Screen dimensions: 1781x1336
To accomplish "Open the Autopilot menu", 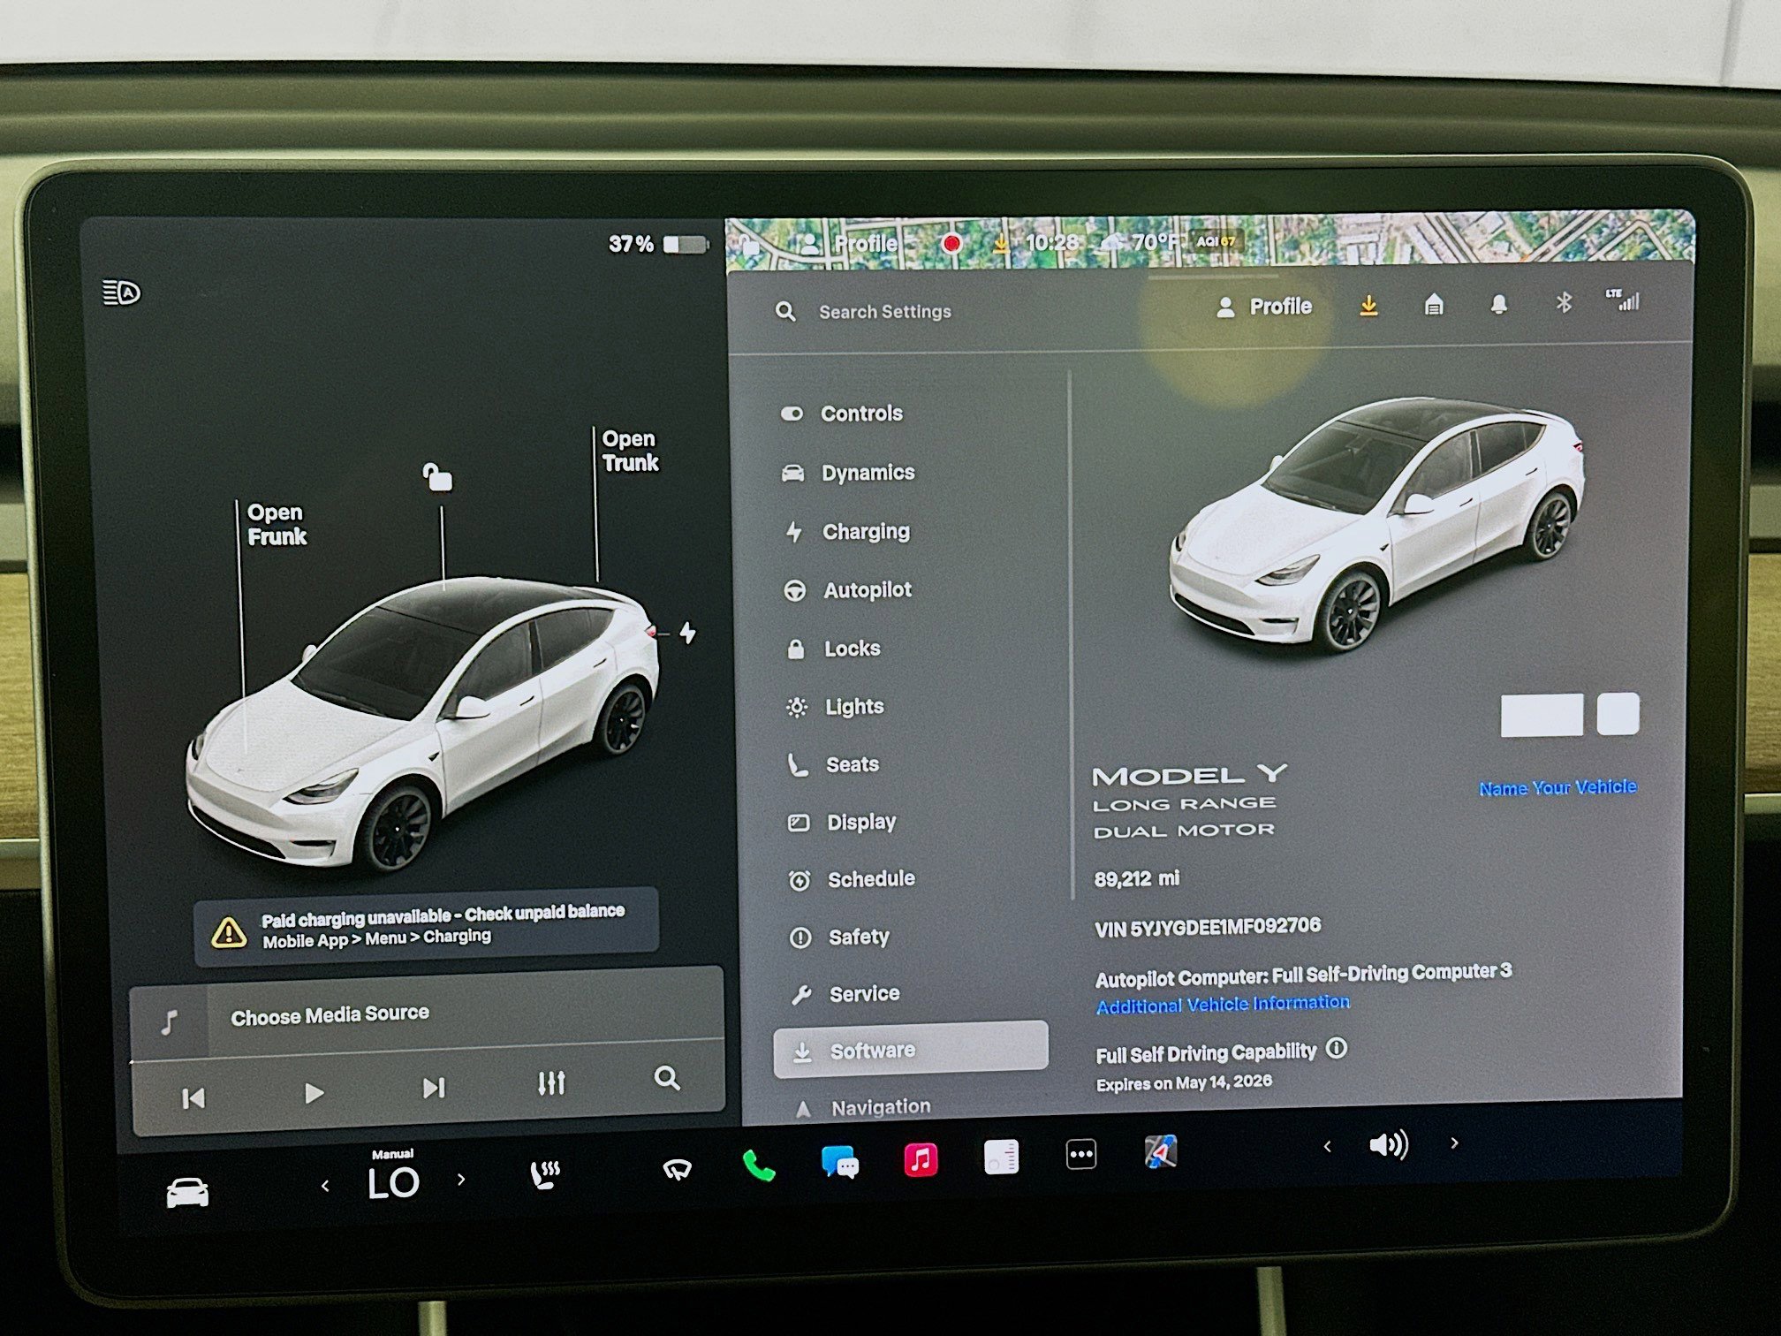I will coord(848,590).
